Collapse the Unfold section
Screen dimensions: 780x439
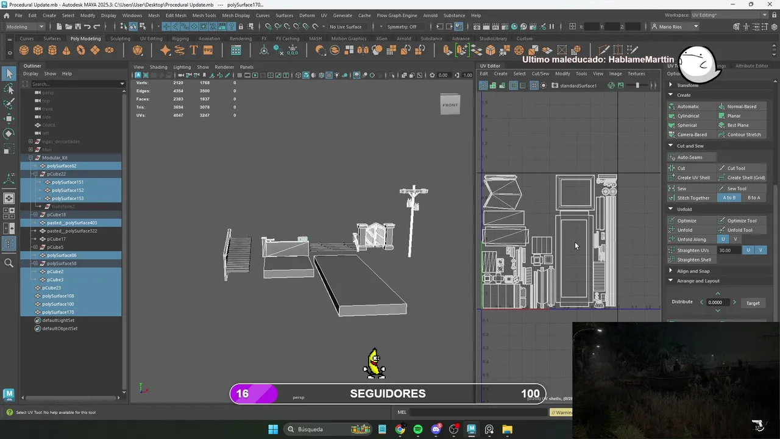tap(671, 209)
